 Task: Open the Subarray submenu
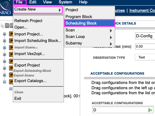[x=90, y=43]
